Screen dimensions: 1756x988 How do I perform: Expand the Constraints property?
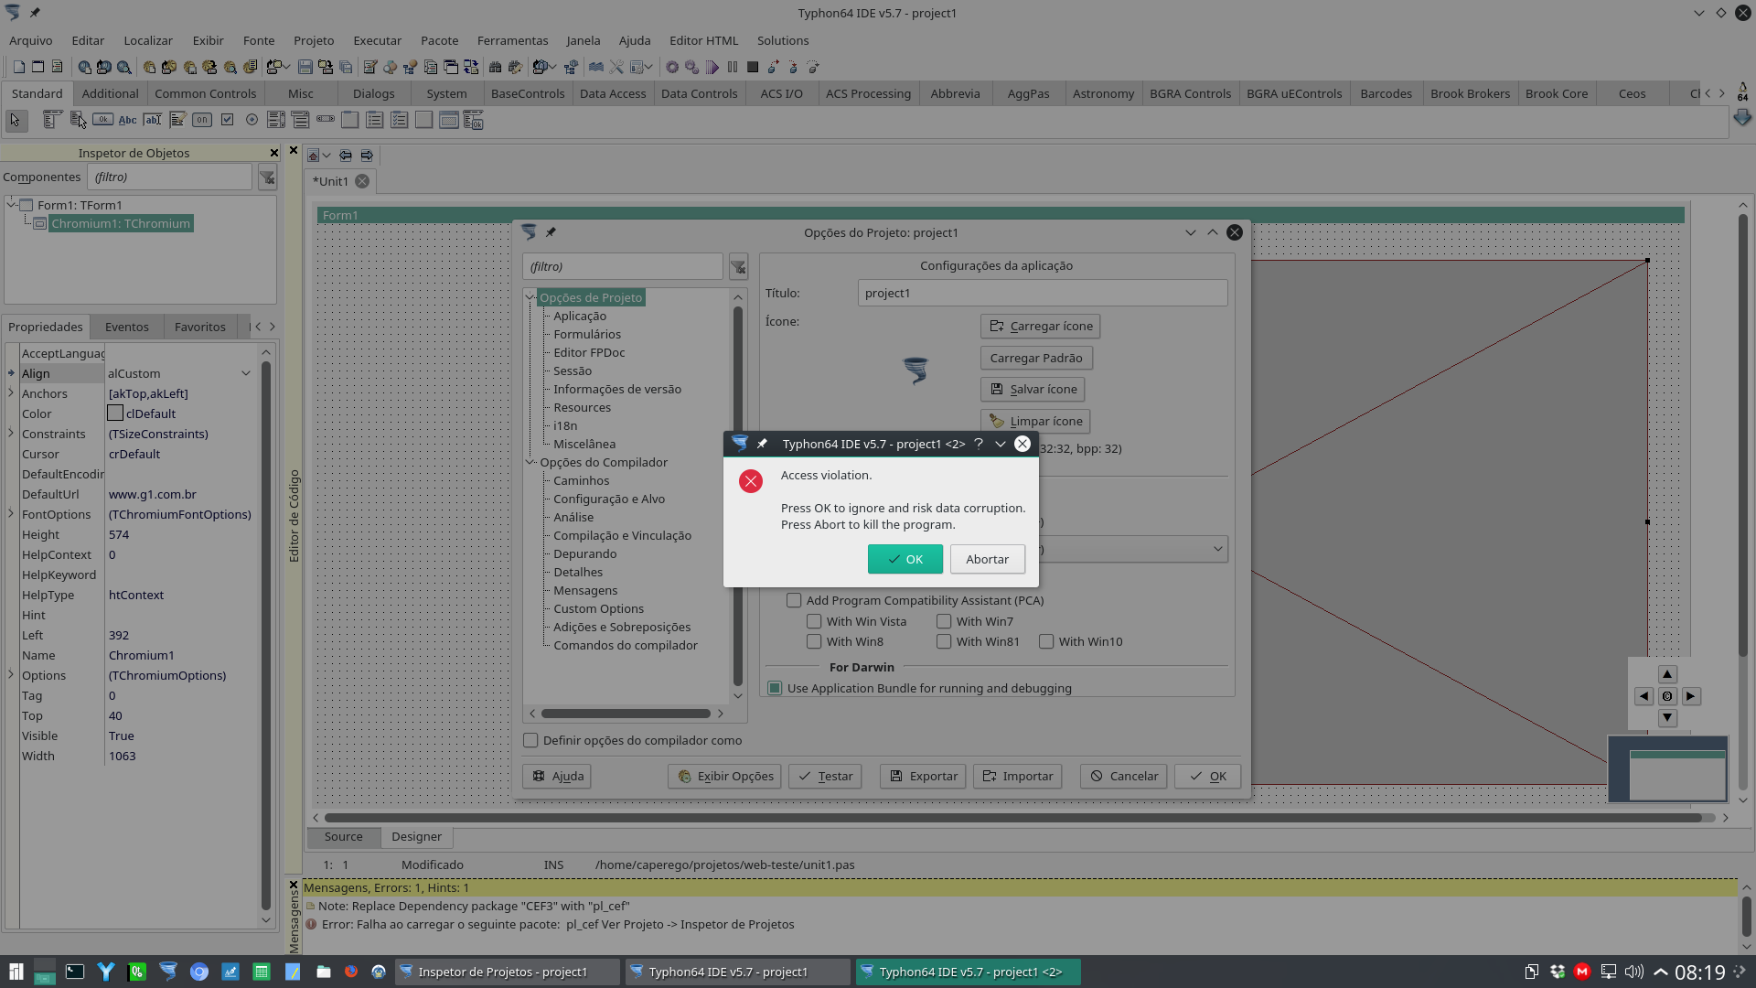[x=11, y=434]
